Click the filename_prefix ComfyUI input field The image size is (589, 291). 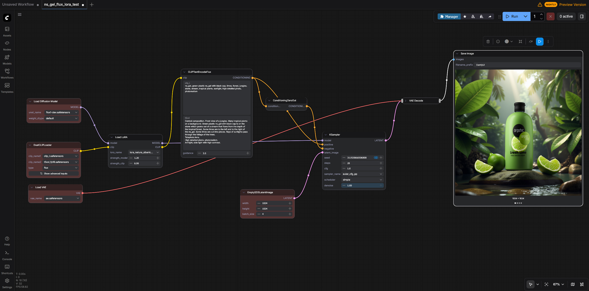527,65
